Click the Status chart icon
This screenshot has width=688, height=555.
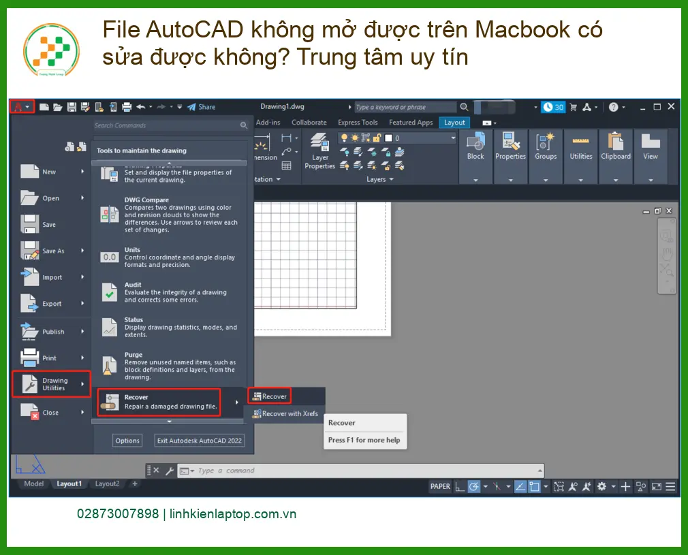click(109, 328)
